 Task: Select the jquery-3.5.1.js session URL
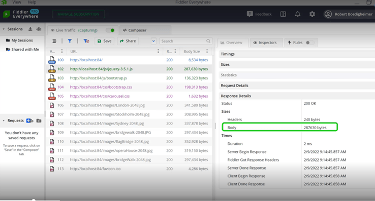point(101,69)
